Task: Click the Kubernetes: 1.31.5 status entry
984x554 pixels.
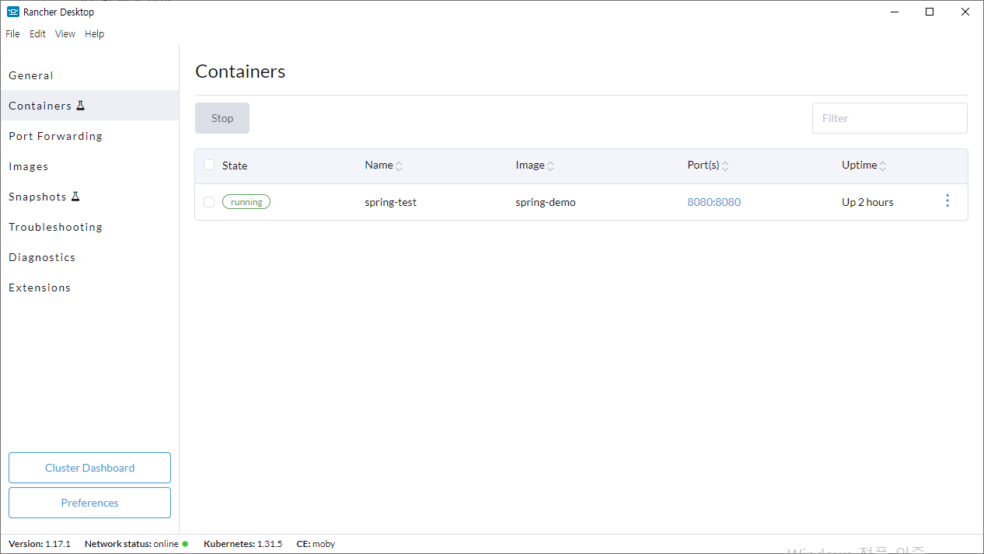Action: point(243,544)
